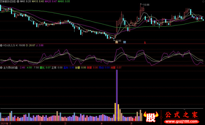Click the 榜 ranking marker icon
Viewport: 205px width, 125px height.
coord(117,42)
